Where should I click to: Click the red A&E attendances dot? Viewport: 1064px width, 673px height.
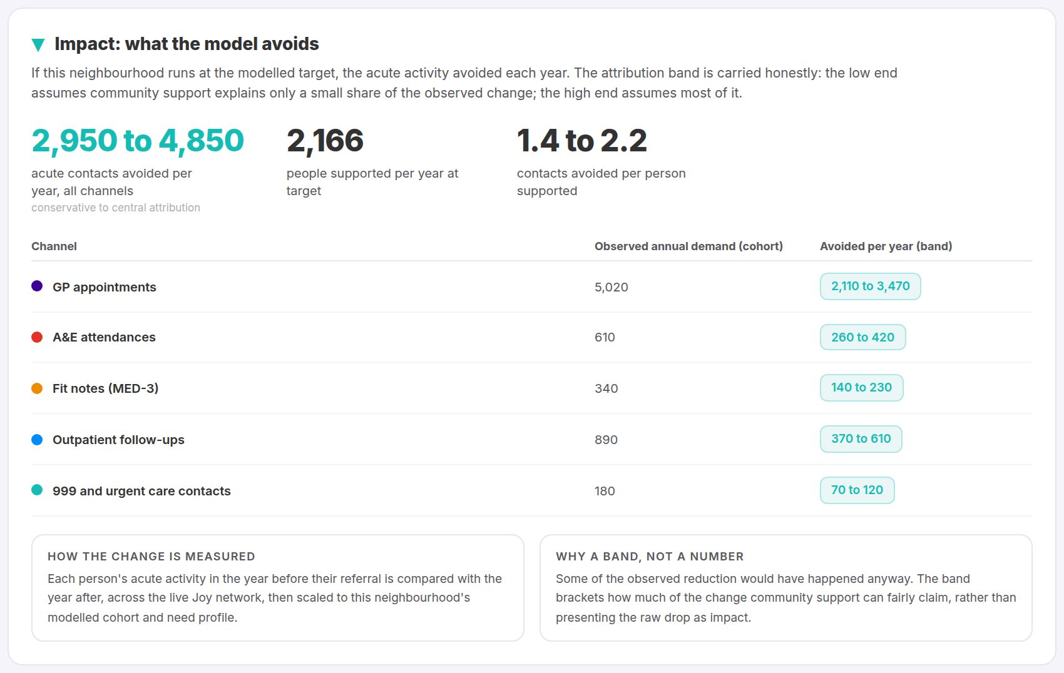pos(37,337)
